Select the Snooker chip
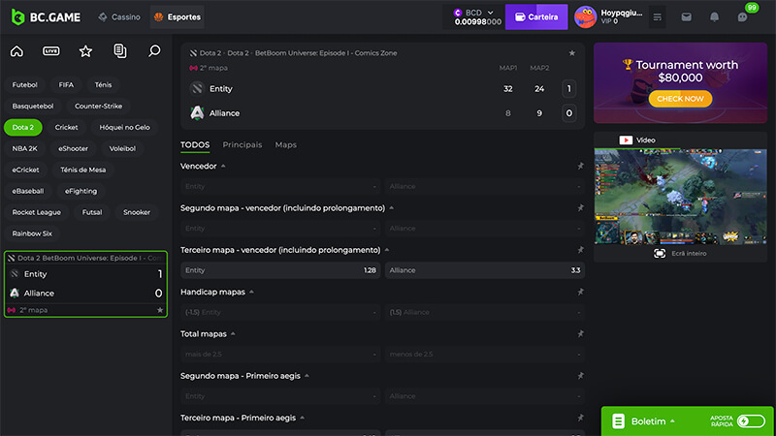The height and width of the screenshot is (436, 776). (x=137, y=212)
